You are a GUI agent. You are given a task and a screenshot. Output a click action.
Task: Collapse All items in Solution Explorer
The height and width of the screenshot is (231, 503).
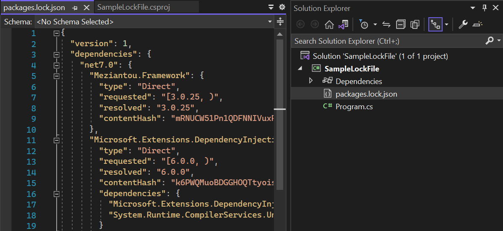(x=401, y=25)
